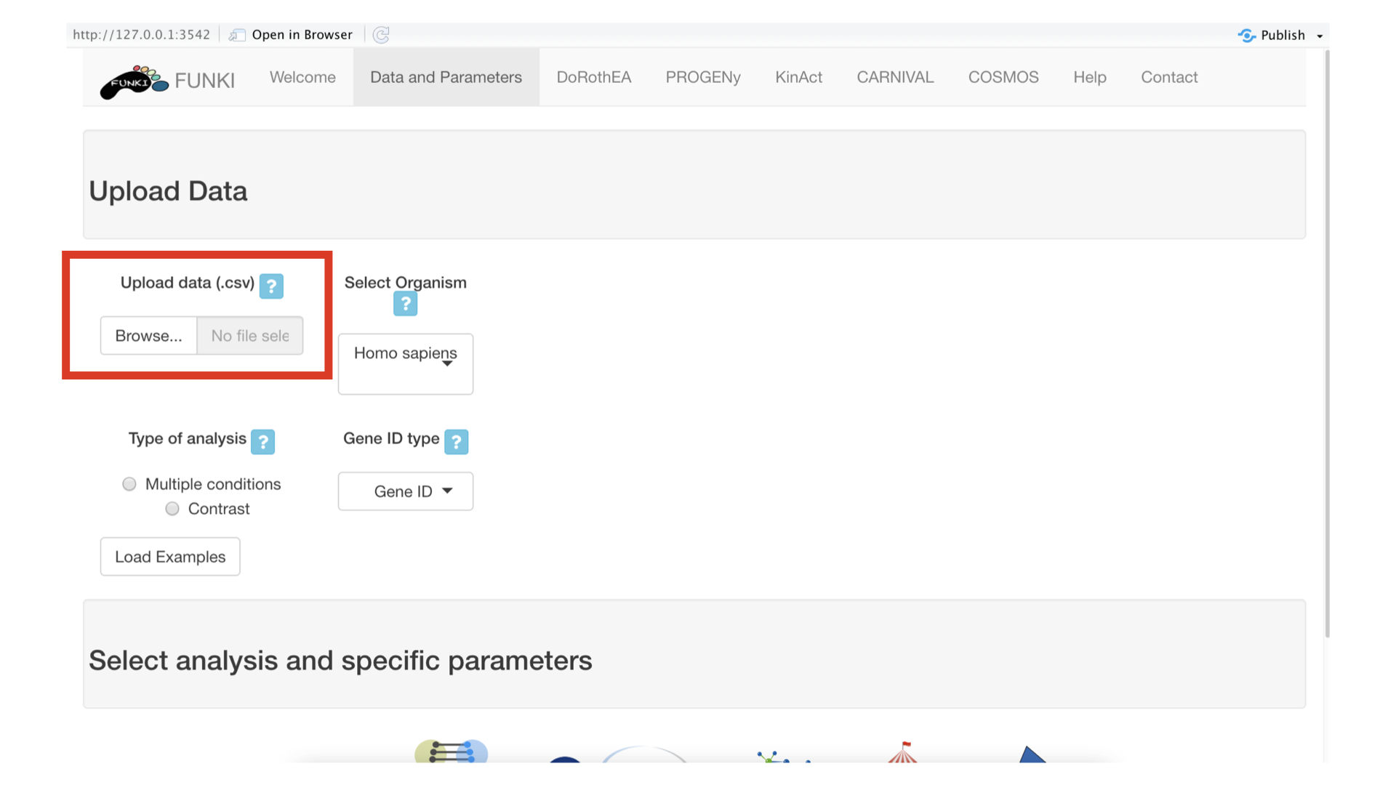This screenshot has width=1396, height=785.
Task: Click the Browse... file button
Action: [148, 336]
